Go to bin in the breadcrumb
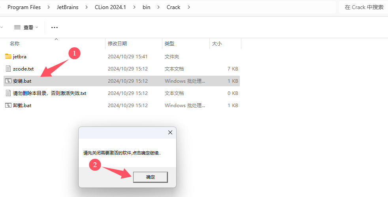Screen dimensions: 388x197 147,7
